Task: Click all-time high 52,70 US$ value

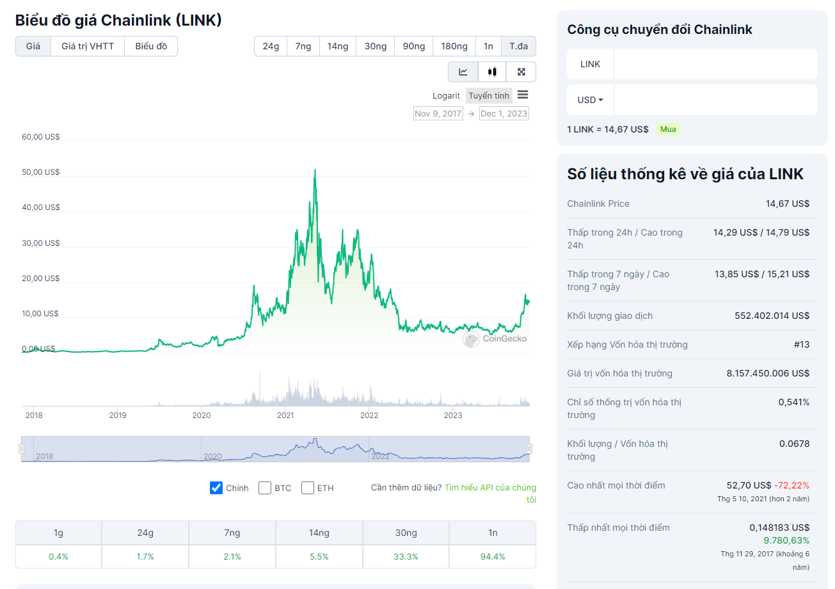Action: click(x=749, y=485)
